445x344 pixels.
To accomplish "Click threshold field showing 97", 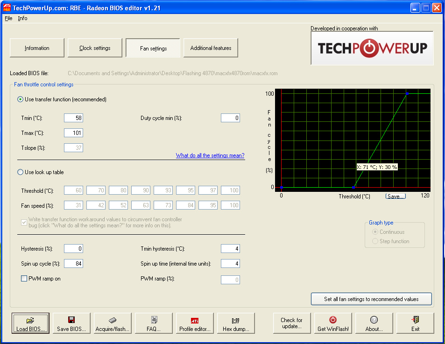I will [208, 190].
